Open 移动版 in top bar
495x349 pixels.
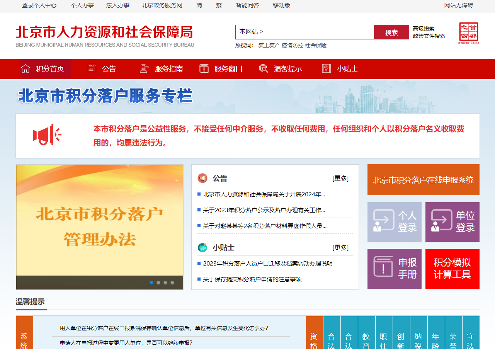(x=282, y=5)
